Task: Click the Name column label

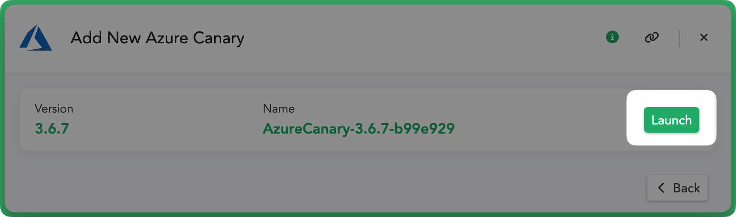Action: point(279,108)
